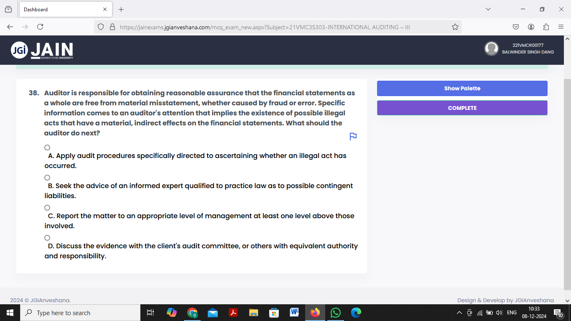Click the JGI JAIN logo
Screen dimensions: 571x321
coord(42,51)
